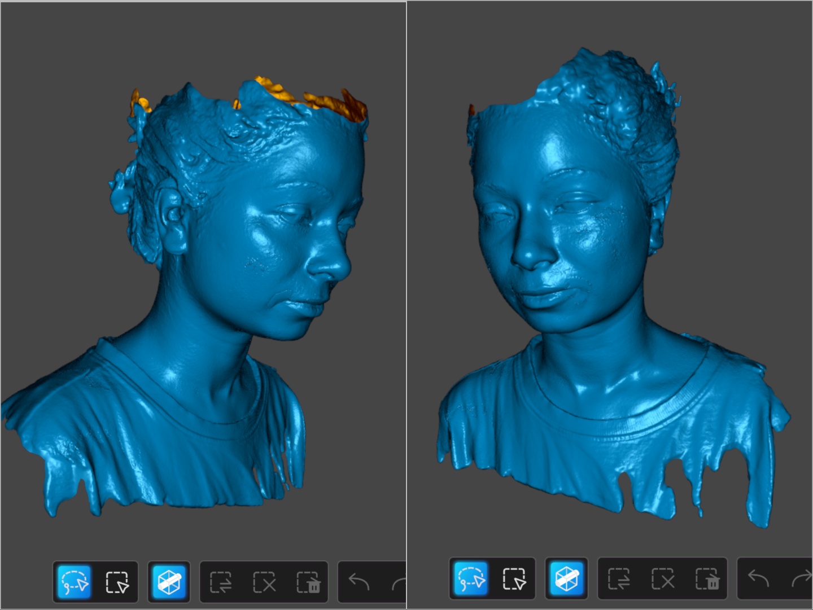Invert the selection in left panel toolbar

pos(221,582)
